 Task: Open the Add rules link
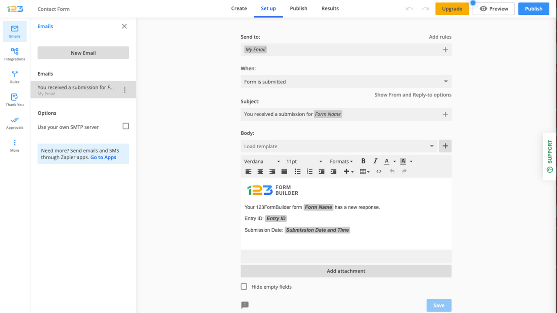[x=440, y=37]
